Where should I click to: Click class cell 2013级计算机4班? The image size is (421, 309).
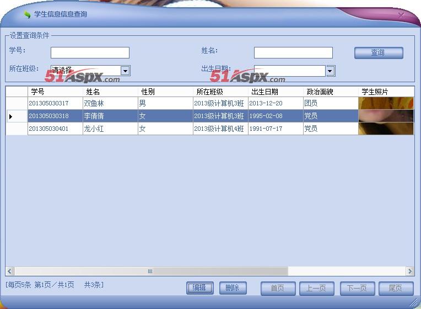tap(220, 129)
